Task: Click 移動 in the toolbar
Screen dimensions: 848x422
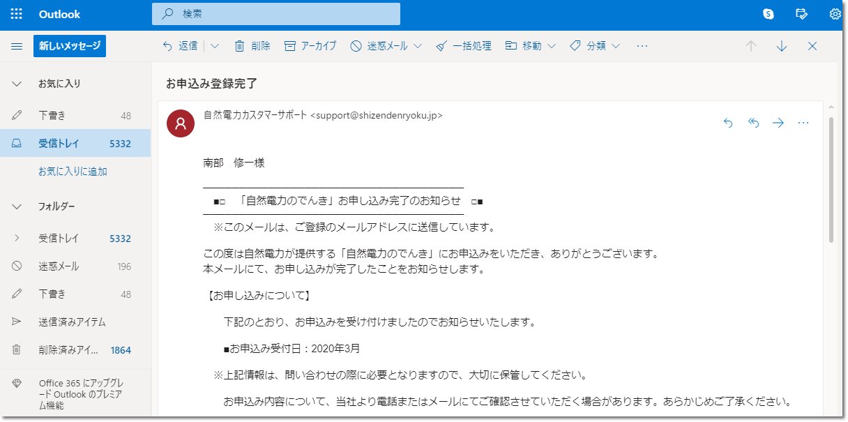Action: coord(524,46)
